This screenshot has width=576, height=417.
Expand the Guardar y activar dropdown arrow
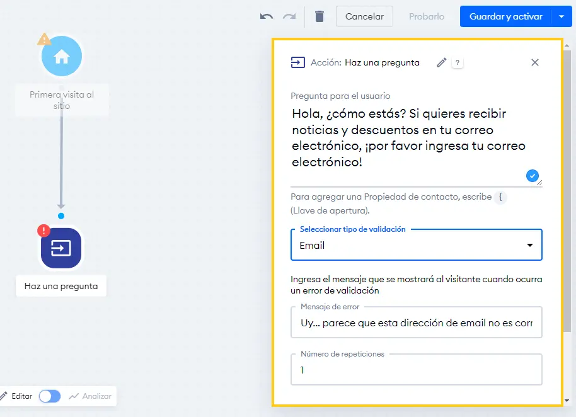[x=562, y=16]
